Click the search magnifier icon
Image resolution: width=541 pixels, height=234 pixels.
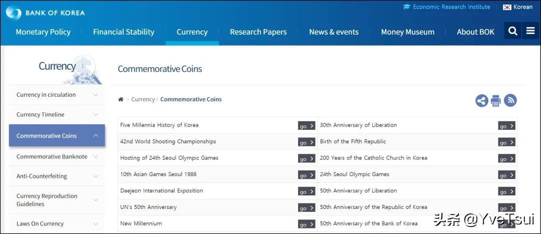click(512, 31)
